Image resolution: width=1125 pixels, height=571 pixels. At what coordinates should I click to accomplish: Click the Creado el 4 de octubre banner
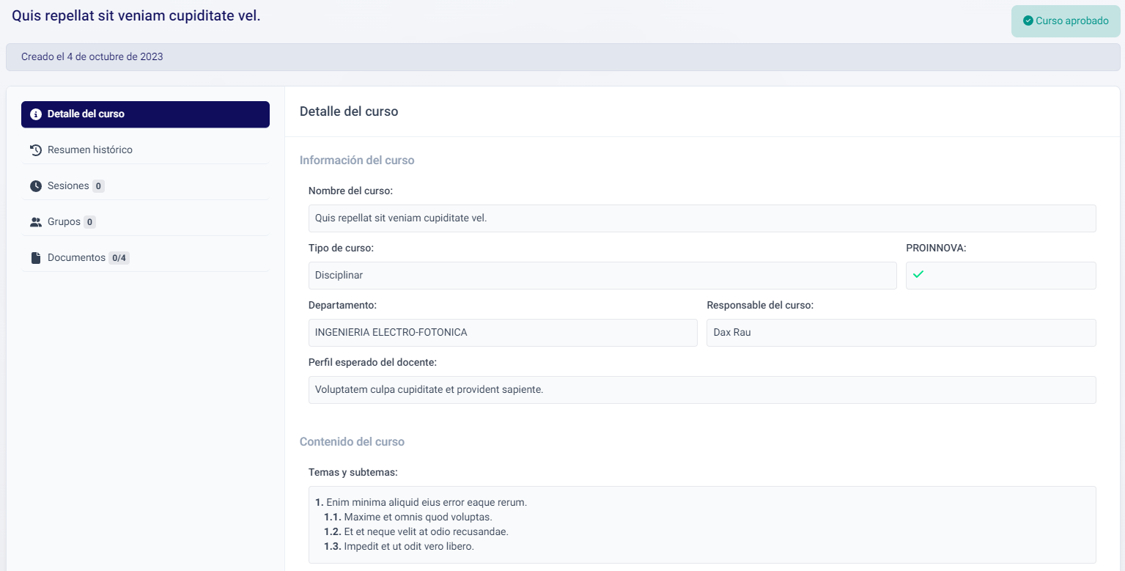point(561,57)
